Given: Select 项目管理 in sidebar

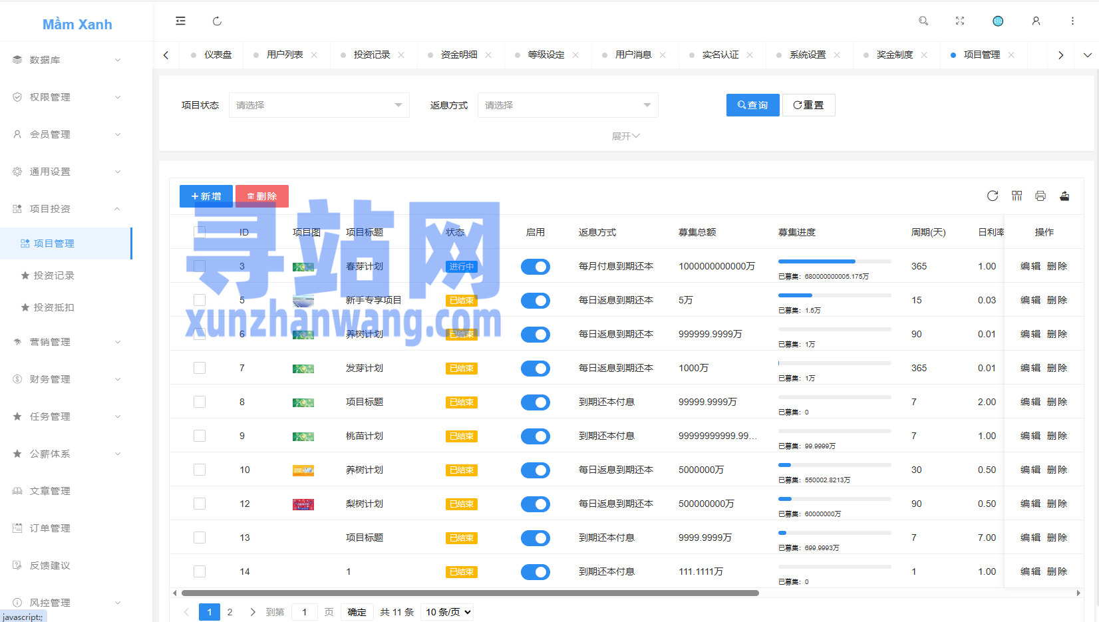Looking at the screenshot, I should pos(67,243).
